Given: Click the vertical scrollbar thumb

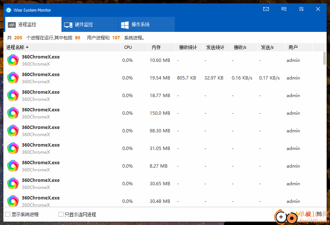Looking at the screenshot, I should pyautogui.click(x=324, y=58).
